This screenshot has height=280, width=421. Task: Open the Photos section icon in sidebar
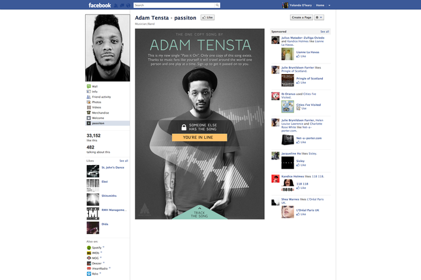(89, 102)
